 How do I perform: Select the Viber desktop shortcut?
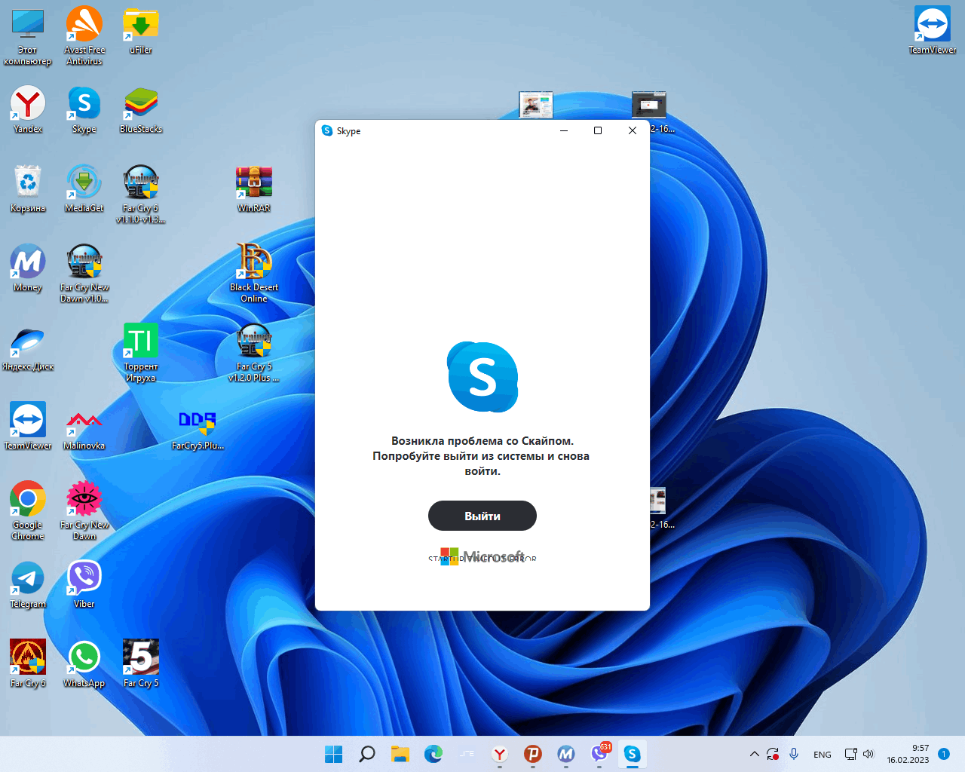tap(84, 585)
